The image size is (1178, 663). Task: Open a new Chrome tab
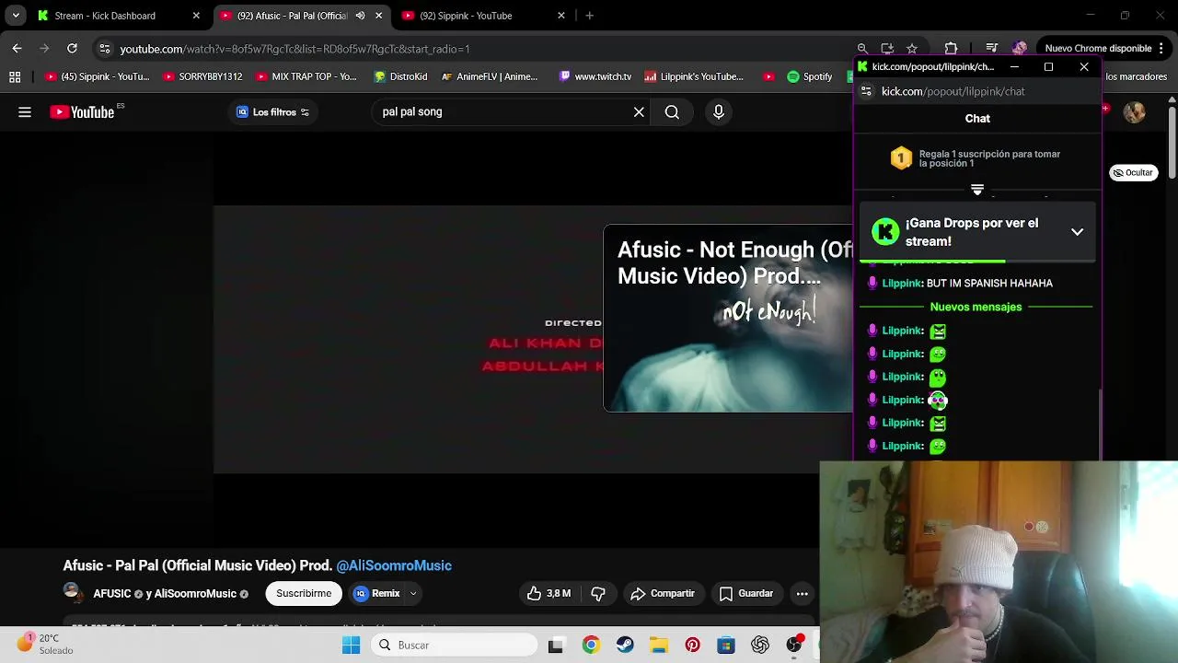(589, 16)
